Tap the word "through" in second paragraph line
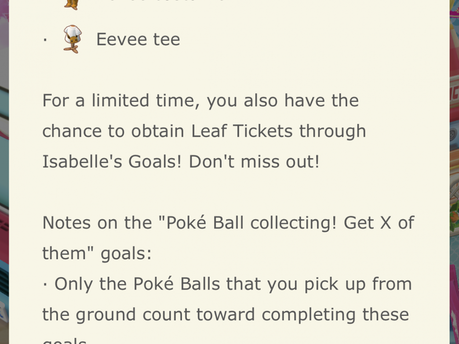 click(x=332, y=131)
